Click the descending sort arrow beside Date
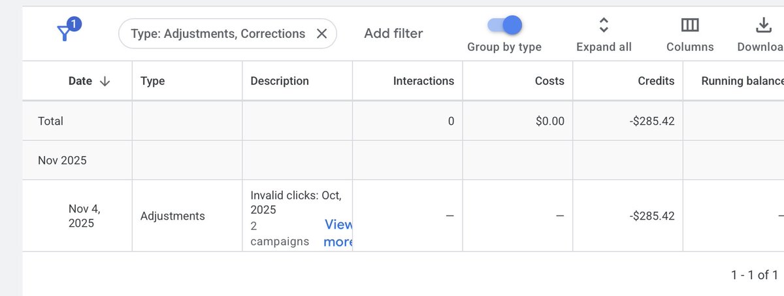The image size is (784, 296). (105, 81)
